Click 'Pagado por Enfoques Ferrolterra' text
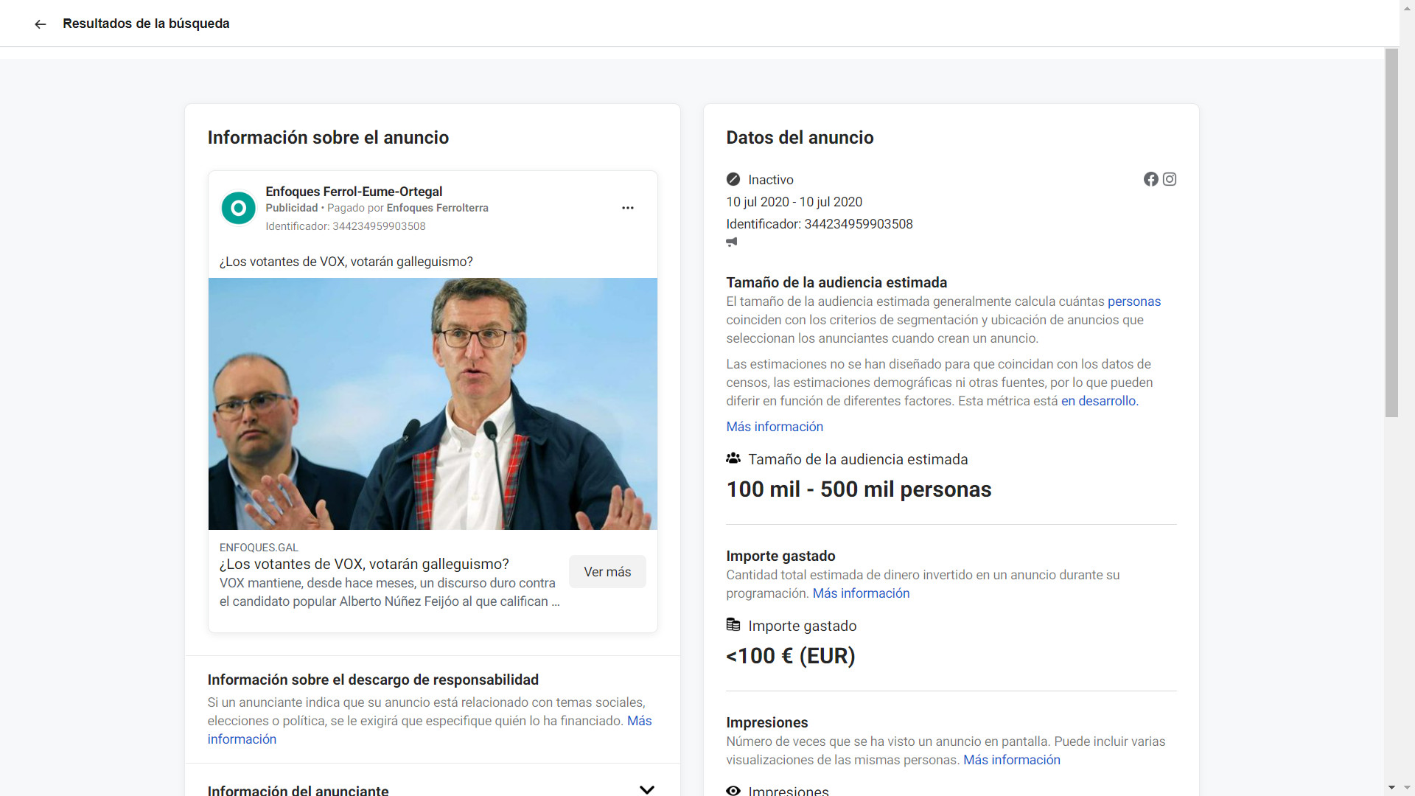The image size is (1415, 796). [408, 208]
